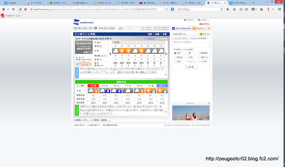Open a new browser tab
285x167 pixels.
click(x=253, y=3)
